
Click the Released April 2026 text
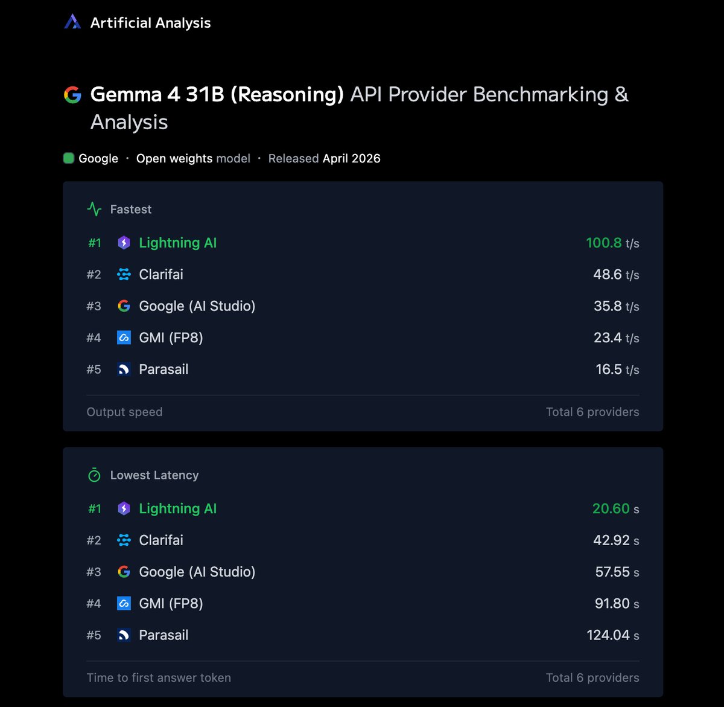click(324, 158)
